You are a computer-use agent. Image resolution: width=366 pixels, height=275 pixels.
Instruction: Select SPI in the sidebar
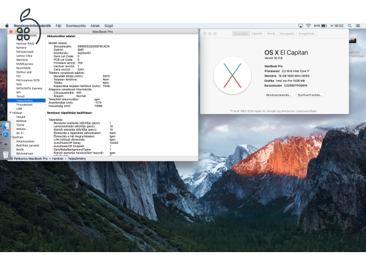[x=18, y=92]
